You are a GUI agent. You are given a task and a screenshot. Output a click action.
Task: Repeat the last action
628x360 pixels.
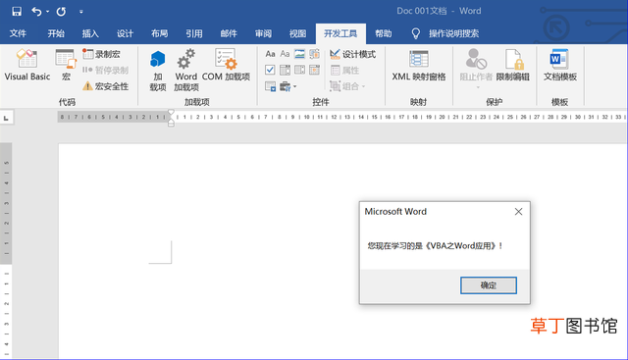click(61, 11)
